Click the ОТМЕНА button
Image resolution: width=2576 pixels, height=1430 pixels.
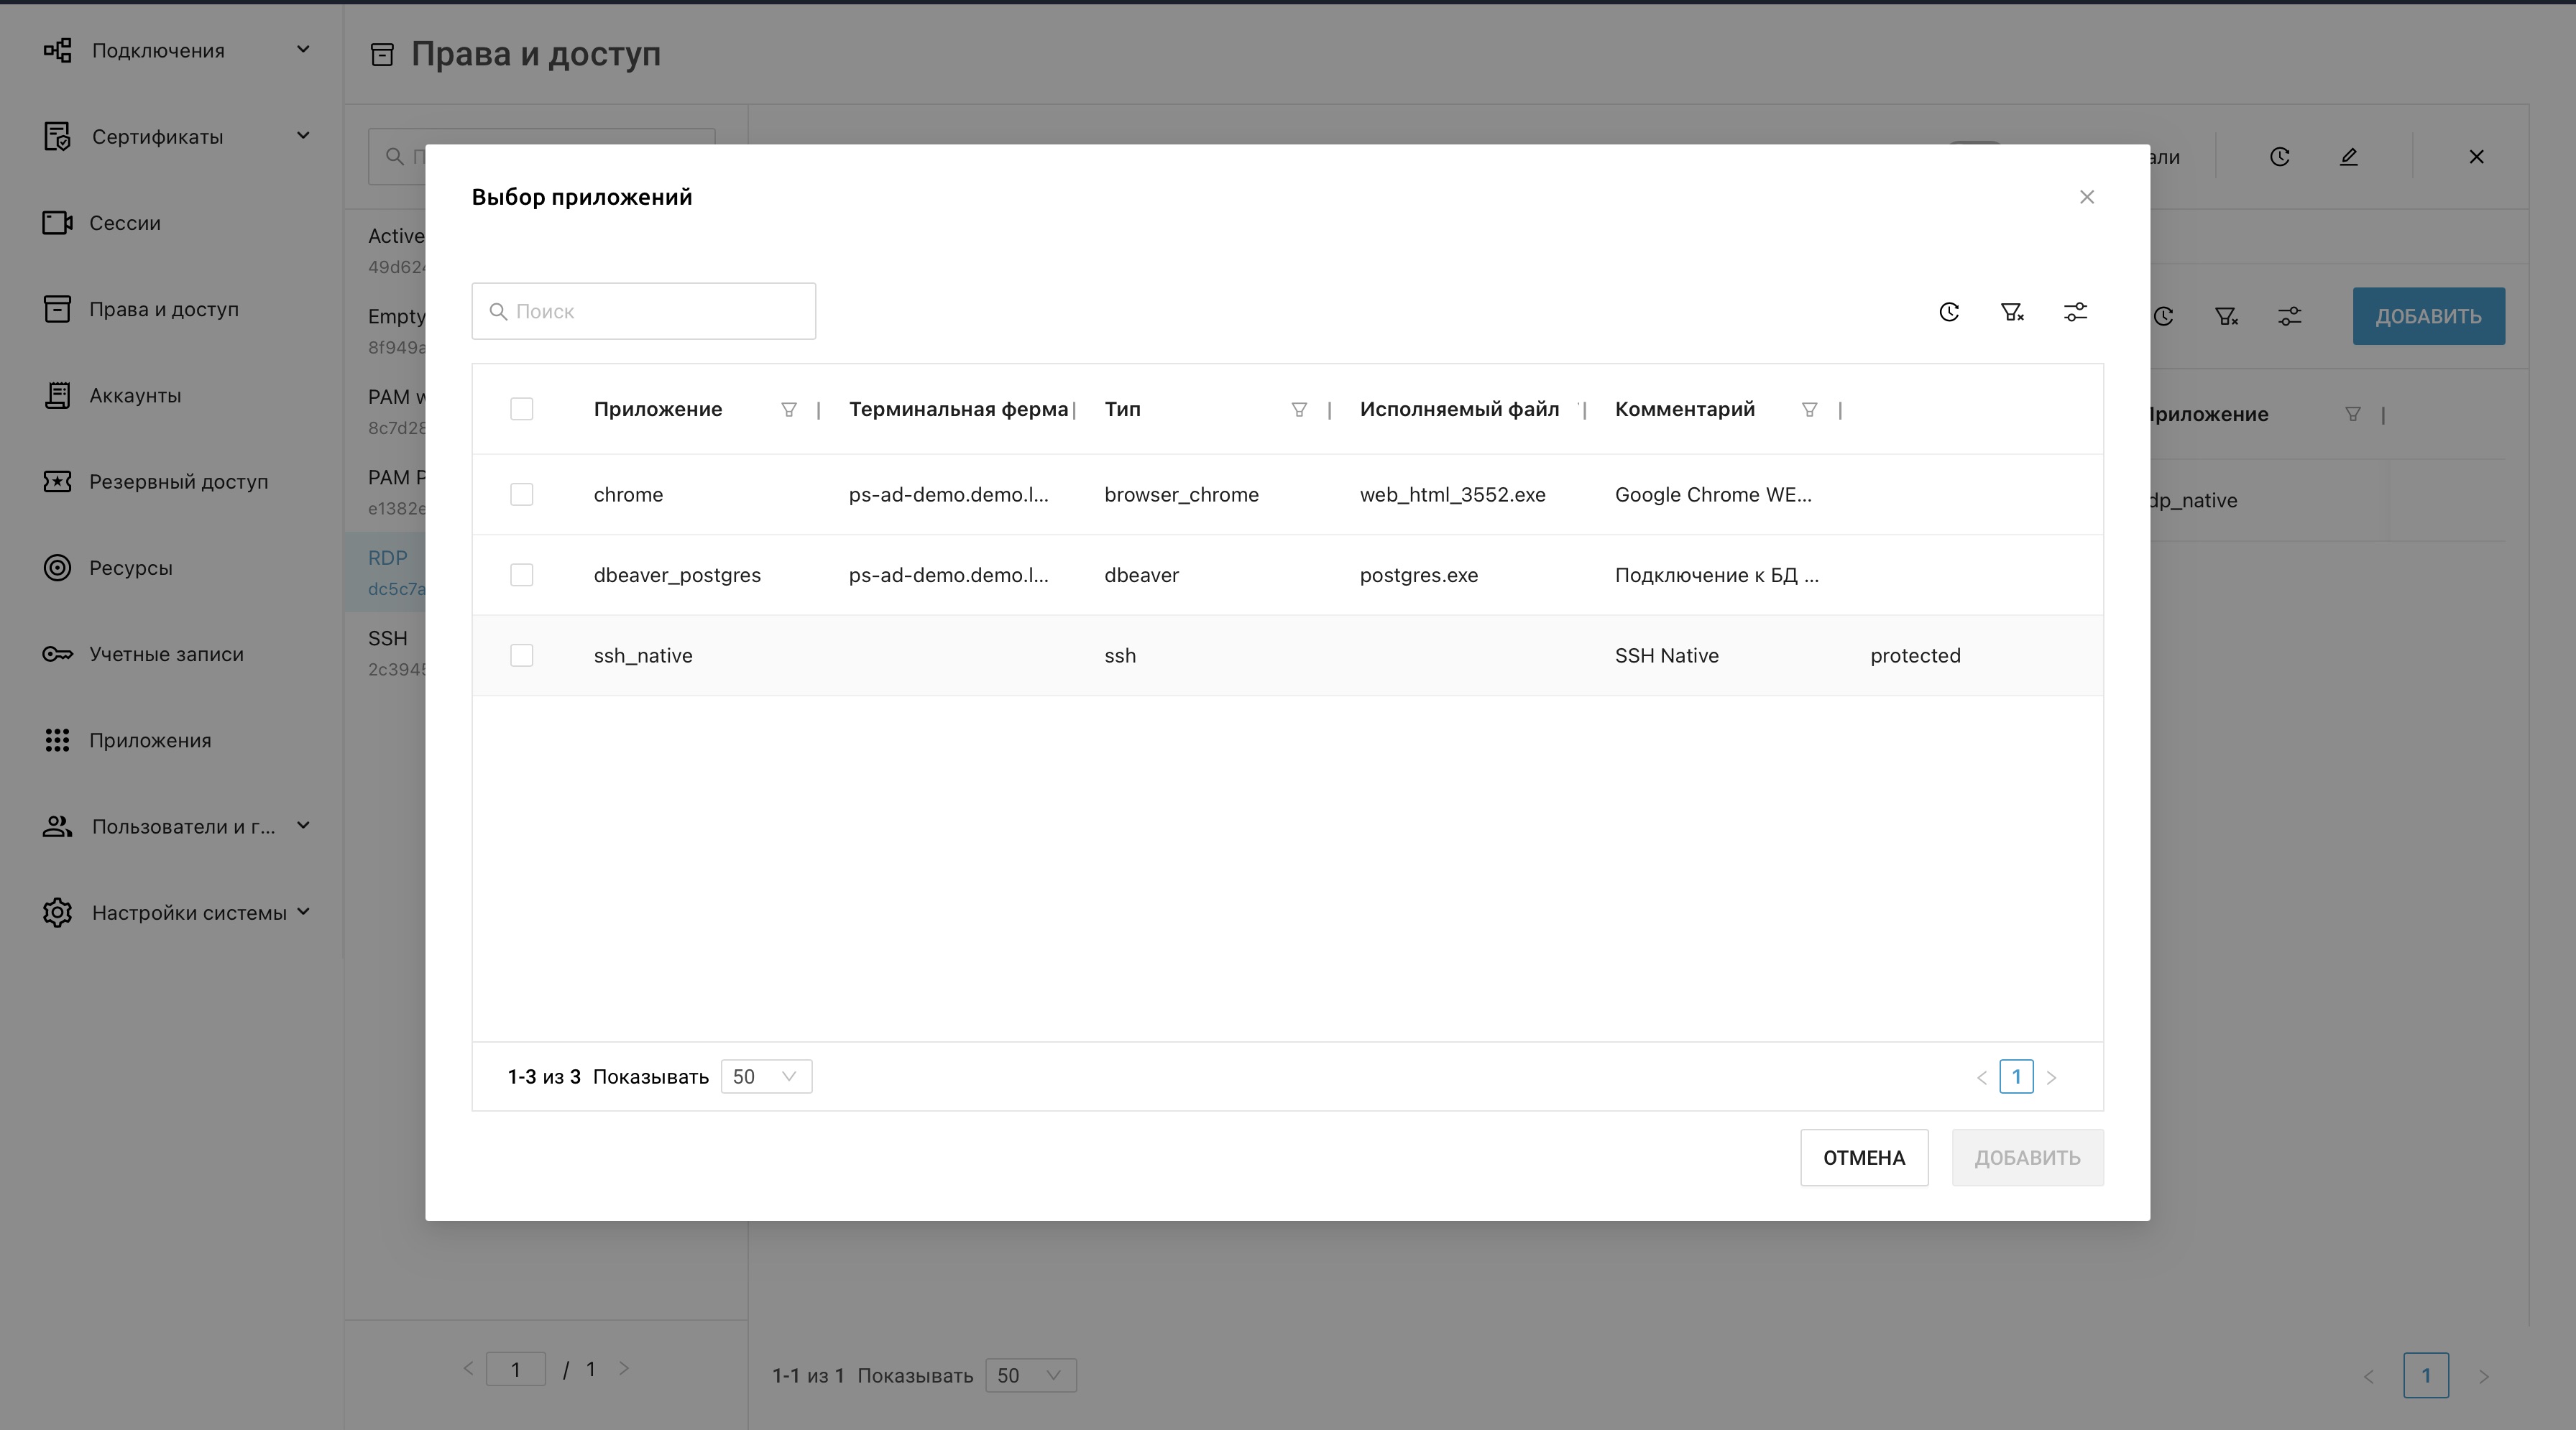click(x=1863, y=1157)
